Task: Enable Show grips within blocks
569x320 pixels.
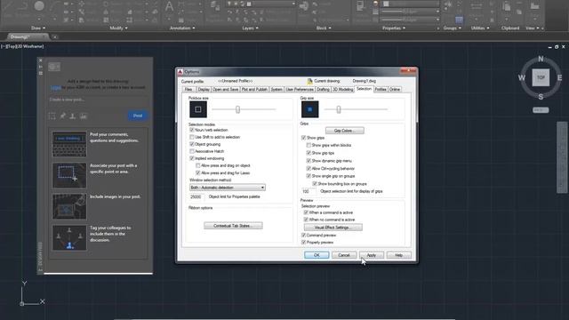Action: [x=309, y=145]
